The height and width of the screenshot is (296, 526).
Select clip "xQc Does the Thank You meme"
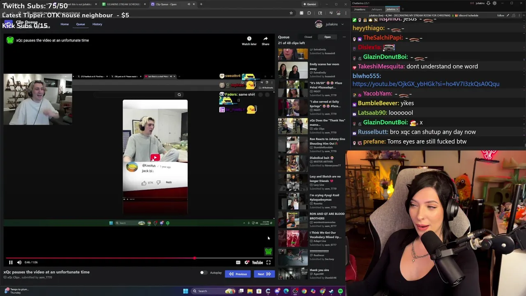click(311, 126)
